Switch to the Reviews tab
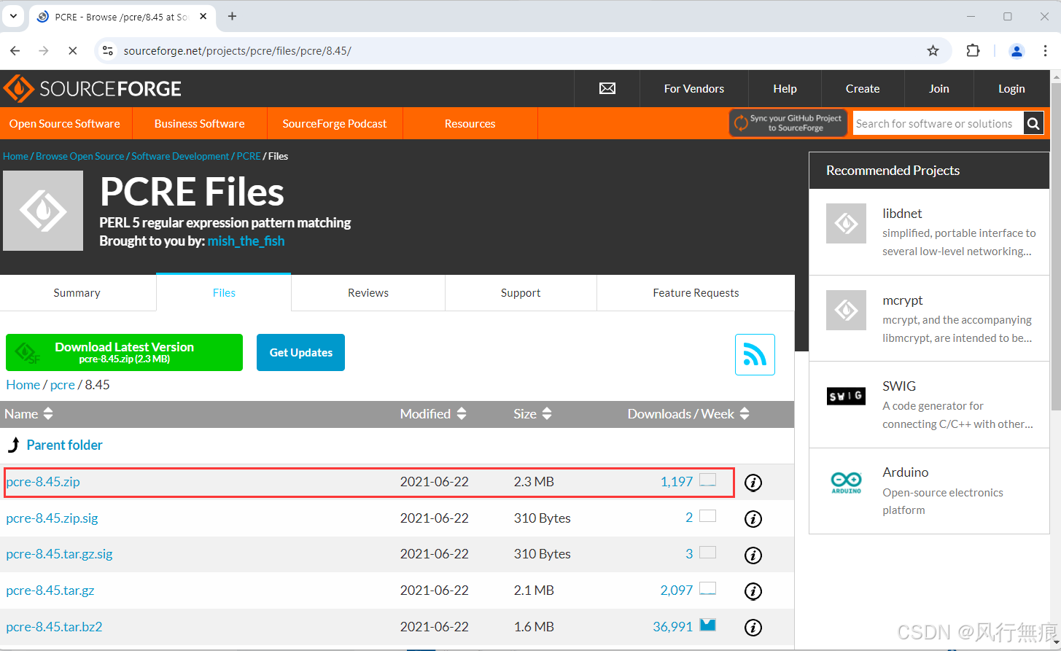The image size is (1061, 651). [x=368, y=293]
